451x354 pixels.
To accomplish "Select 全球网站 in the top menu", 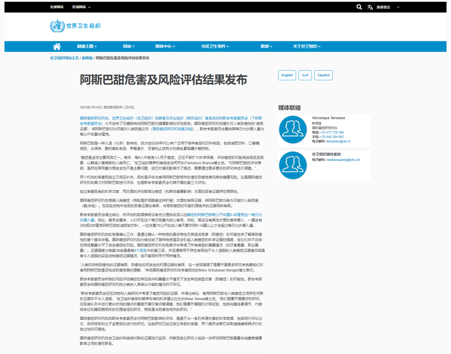I will point(56,7).
